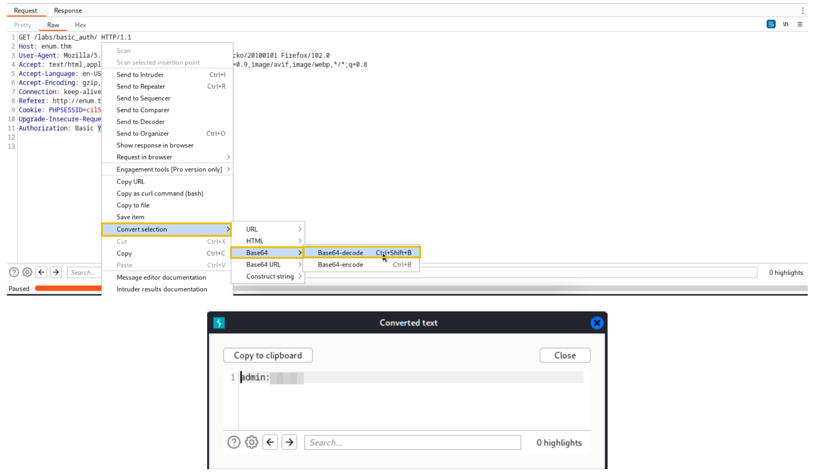Viewport: 813px width, 473px height.
Task: Choose Send to Repeater
Action: click(x=167, y=87)
